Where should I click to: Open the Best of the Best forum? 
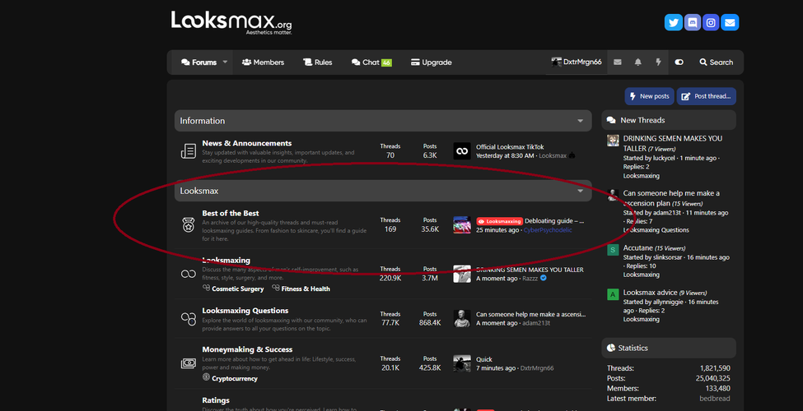click(231, 214)
